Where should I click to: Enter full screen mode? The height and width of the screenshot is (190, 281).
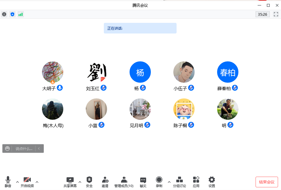[x=276, y=14]
